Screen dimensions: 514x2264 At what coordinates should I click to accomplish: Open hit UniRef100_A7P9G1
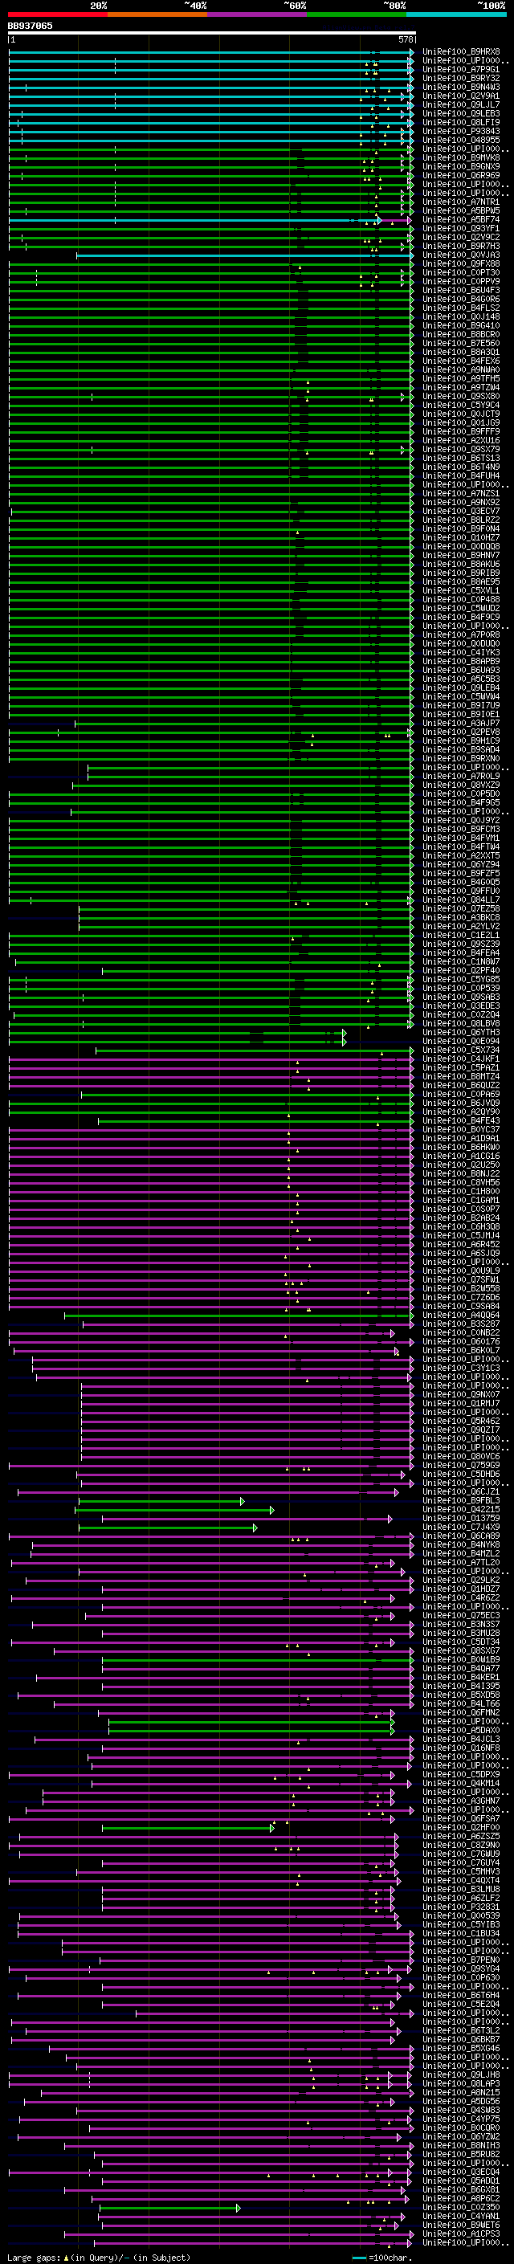coord(461,69)
